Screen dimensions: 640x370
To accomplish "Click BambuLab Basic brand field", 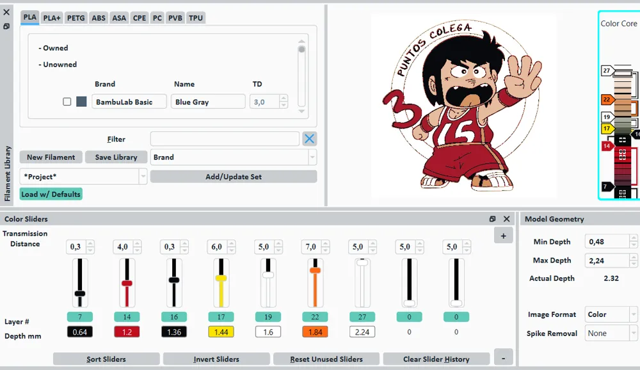I will tap(129, 102).
